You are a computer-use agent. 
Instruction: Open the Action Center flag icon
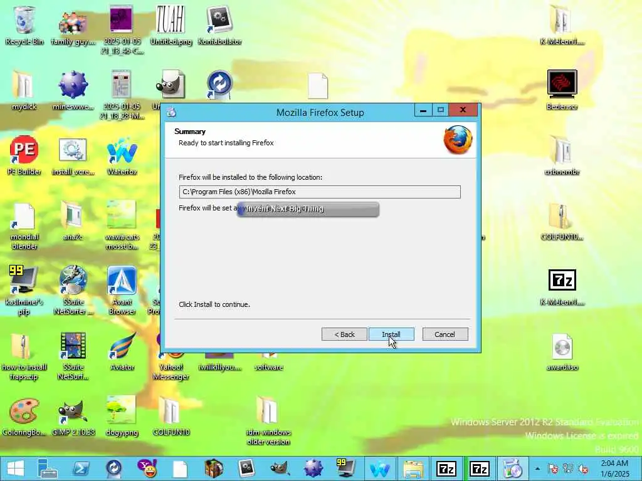pos(553,468)
